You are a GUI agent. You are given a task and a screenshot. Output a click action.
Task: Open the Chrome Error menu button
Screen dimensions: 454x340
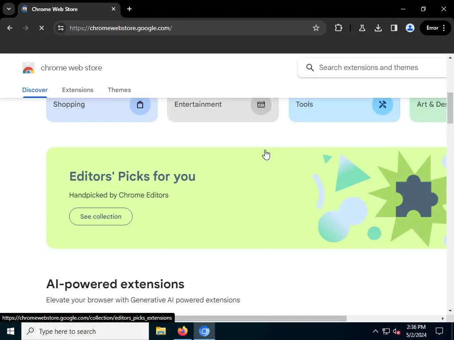tap(435, 28)
